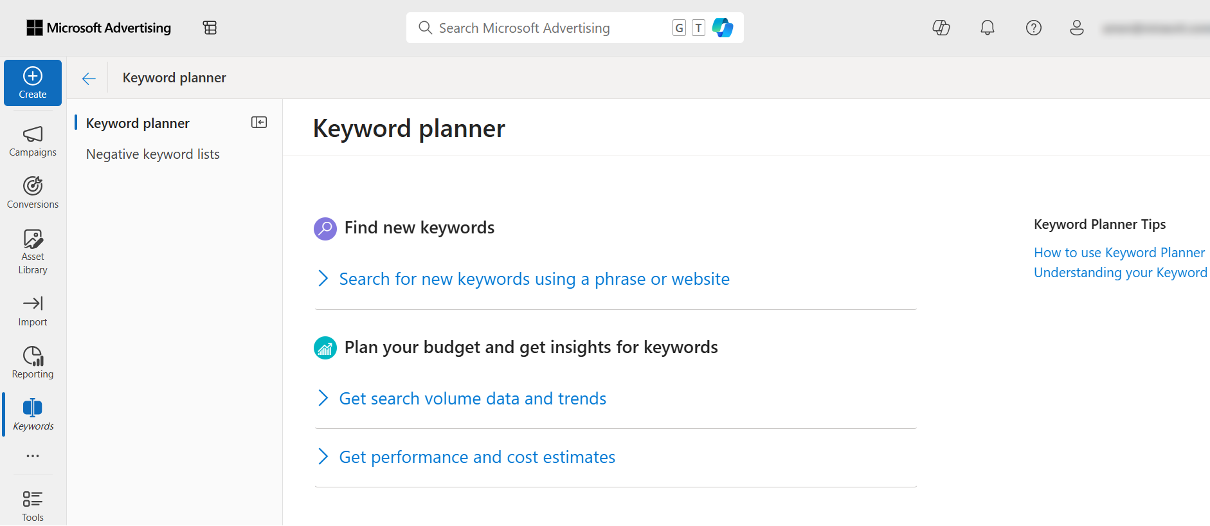Expand Get performance and cost estimates chevron
The image size is (1210, 526).
(323, 457)
